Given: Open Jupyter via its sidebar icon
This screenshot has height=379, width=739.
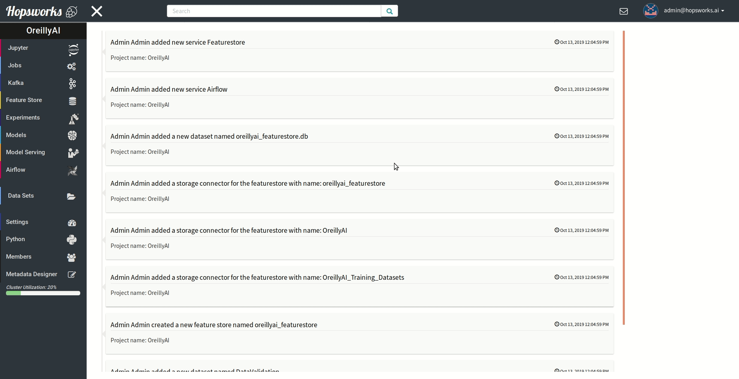Looking at the screenshot, I should coord(73,49).
